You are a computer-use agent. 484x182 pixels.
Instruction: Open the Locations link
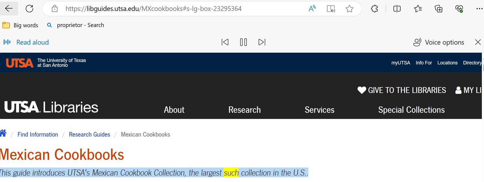coord(447,63)
